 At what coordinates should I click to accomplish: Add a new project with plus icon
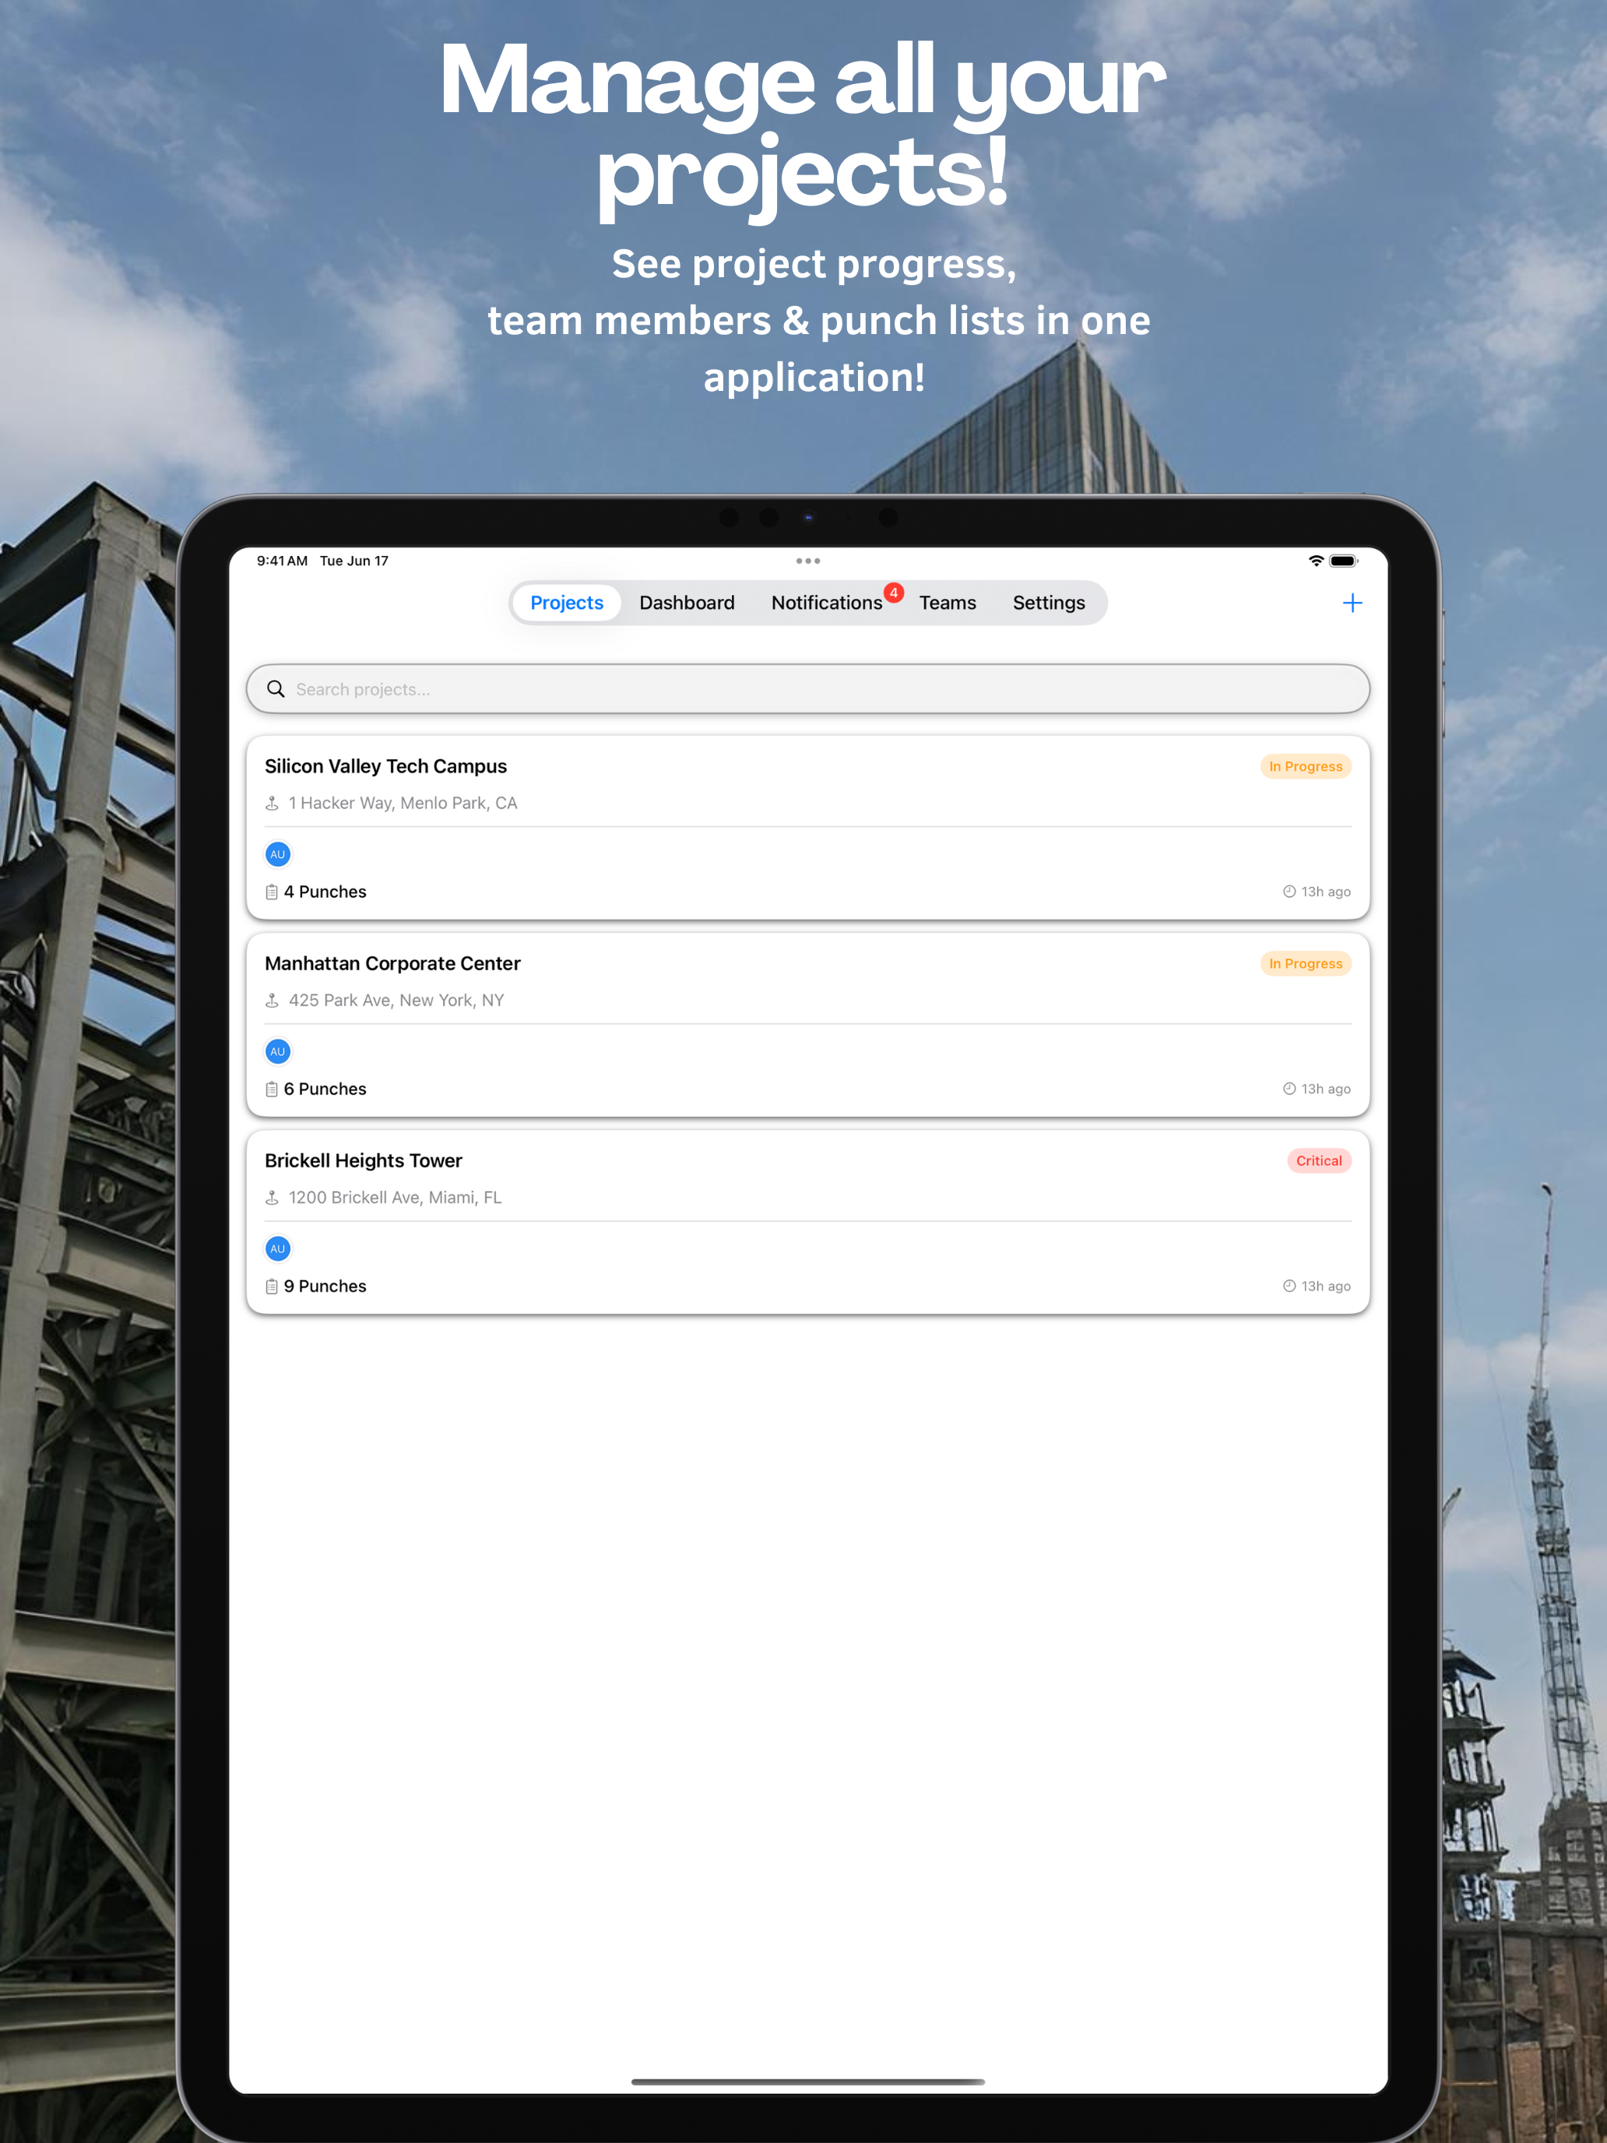[x=1352, y=603]
